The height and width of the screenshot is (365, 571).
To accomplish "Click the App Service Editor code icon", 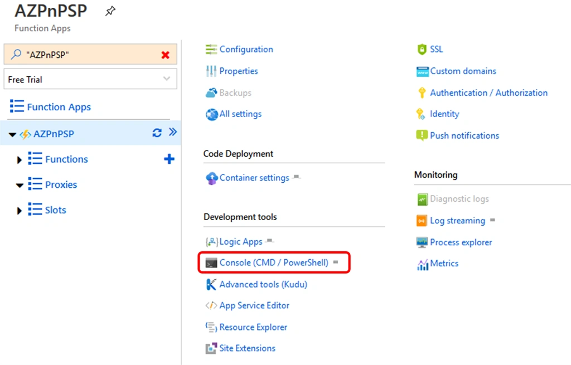I will 211,305.
